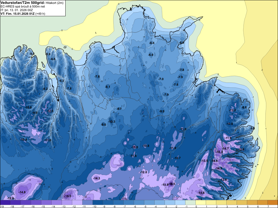Click the legend swatch between -13 and -12
The height and width of the screenshot is (208, 278).
click(67, 202)
